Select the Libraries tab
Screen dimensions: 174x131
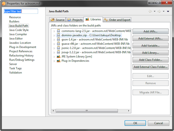click(93, 19)
